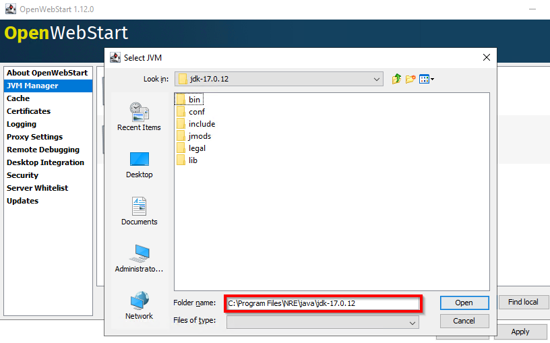550x343 pixels.
Task: Select the legal folder
Action: (191, 148)
